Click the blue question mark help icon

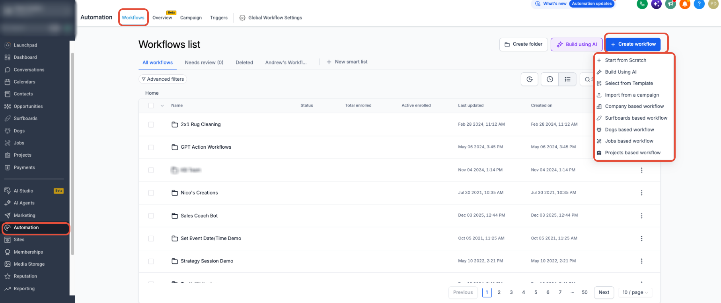click(x=699, y=4)
